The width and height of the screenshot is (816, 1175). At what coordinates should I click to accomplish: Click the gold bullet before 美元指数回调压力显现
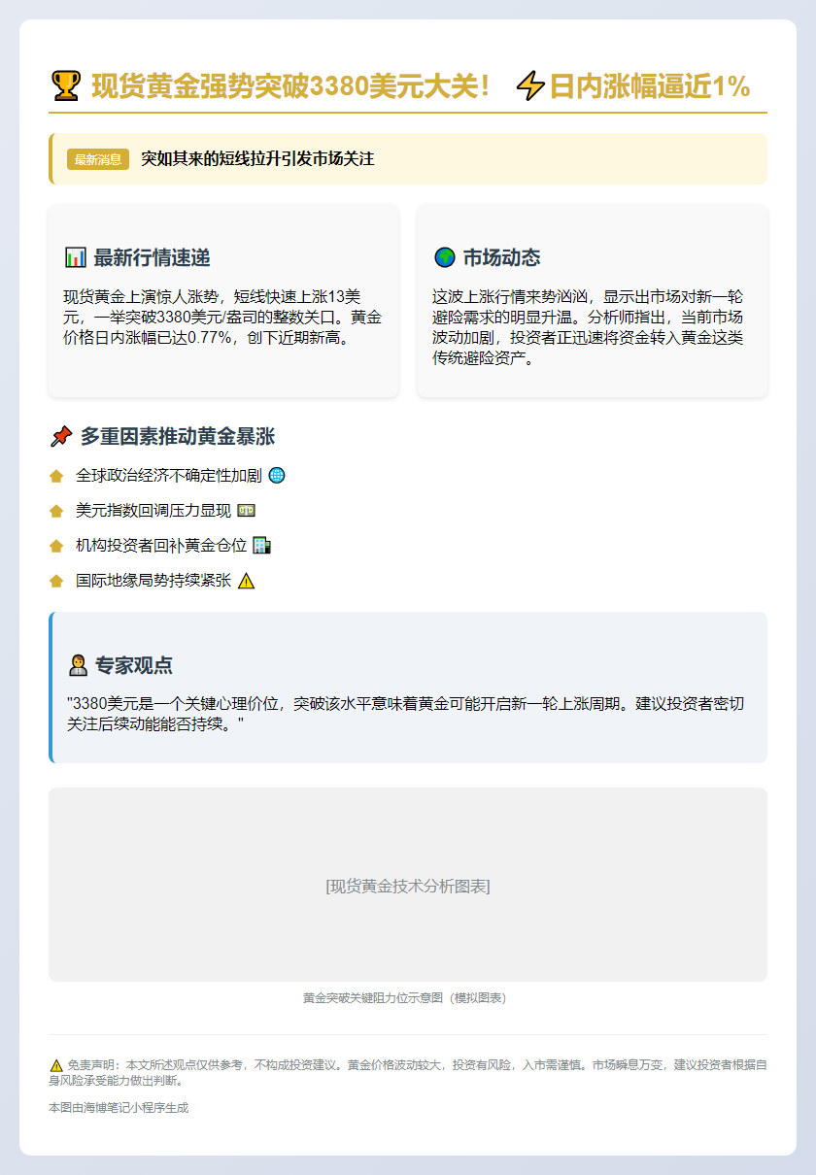pos(56,511)
